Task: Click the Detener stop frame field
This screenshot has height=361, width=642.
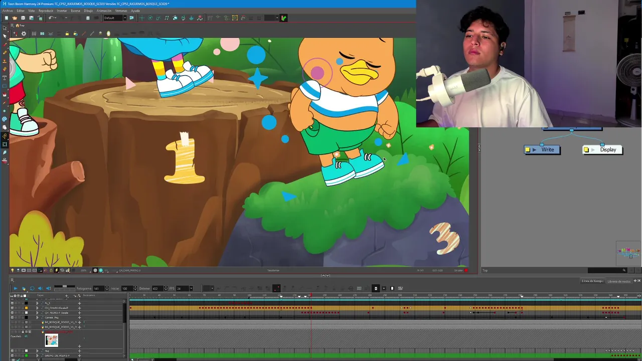Action: pos(157,288)
